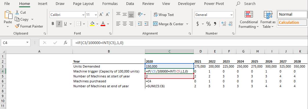Open Format as Table gallery
Viewport: 308px width, 109px height.
268,19
